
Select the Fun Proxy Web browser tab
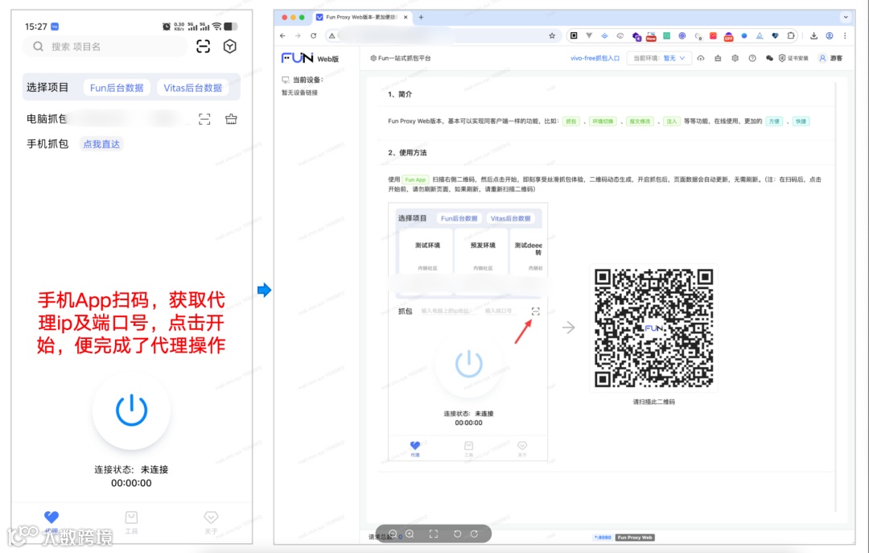pos(362,17)
